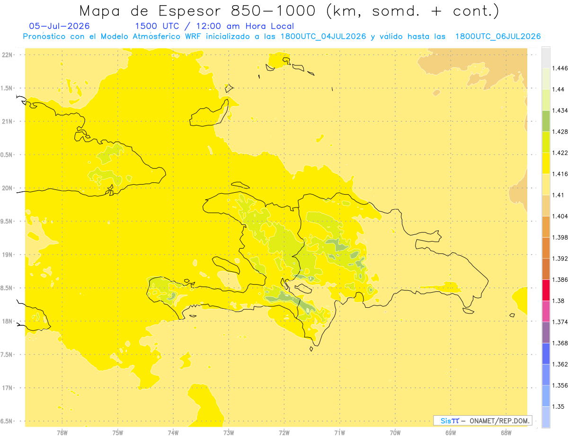Click the legend value '1.44'
Screen dimensions: 568x439
coord(559,90)
